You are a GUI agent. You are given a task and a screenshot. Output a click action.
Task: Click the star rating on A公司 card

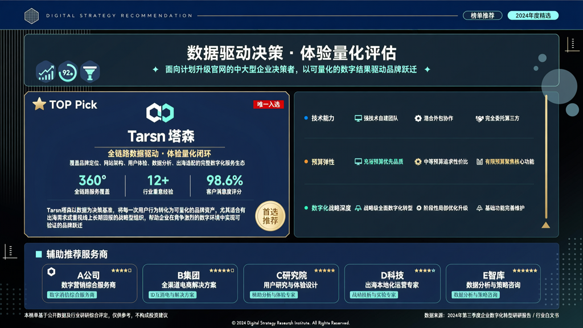(121, 270)
